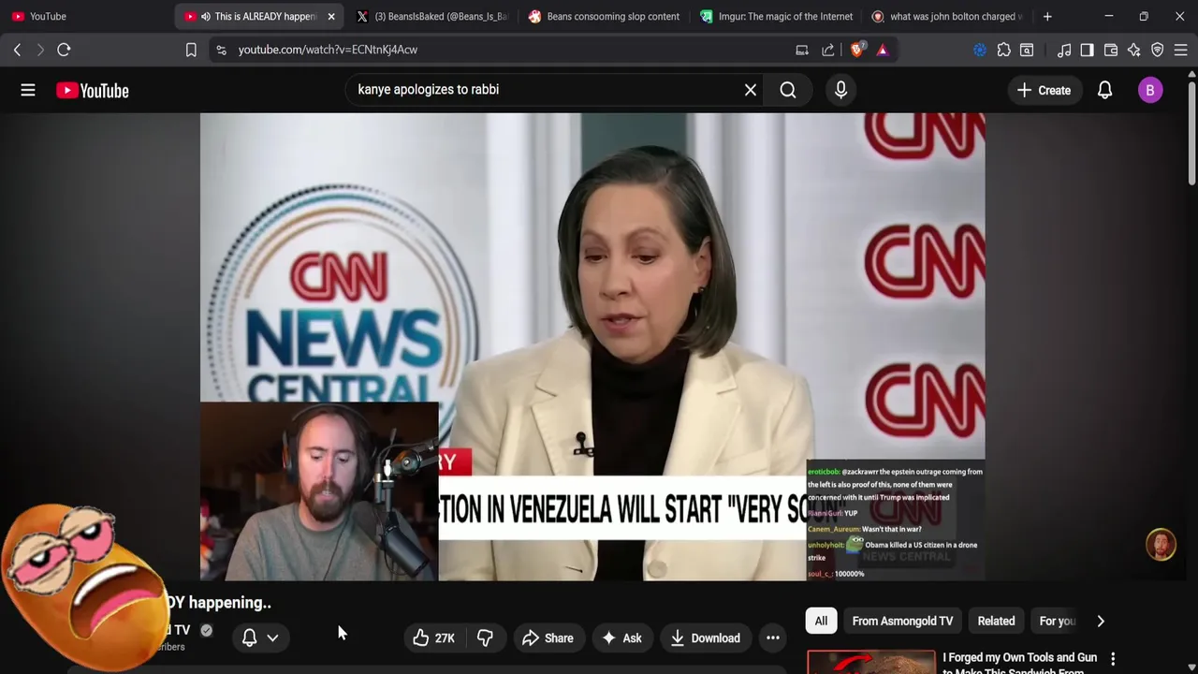Viewport: 1198px width, 674px height.
Task: Open options for sandwich video suggestion
Action: pos(1113,659)
